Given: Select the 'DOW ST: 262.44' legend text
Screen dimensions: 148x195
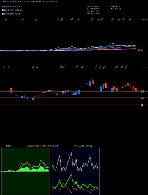Looking at the screenshot, I should pyautogui.click(x=13, y=7).
